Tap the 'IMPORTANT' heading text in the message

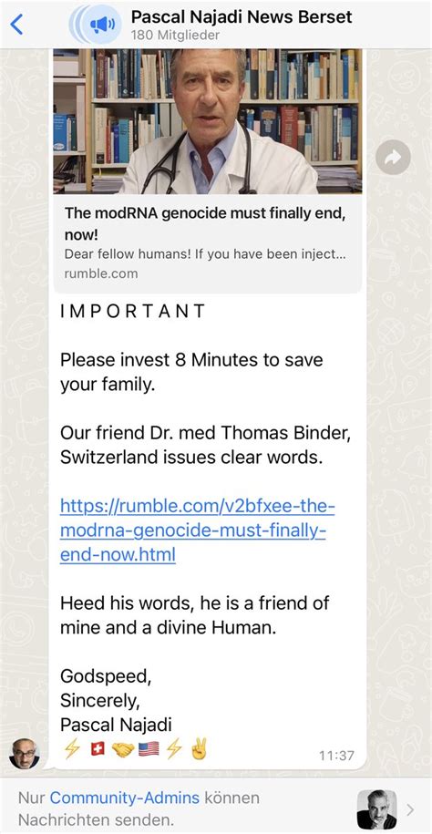pyautogui.click(x=132, y=311)
